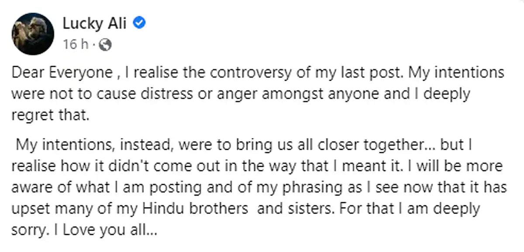Open Lucky Ali's profile picture
Viewport: 524px width, 252px height.
[x=33, y=34]
